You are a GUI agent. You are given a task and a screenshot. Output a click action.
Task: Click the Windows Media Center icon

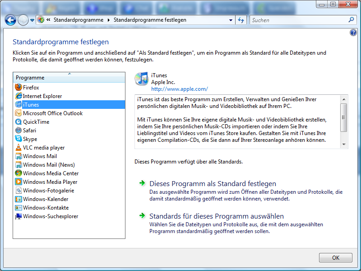[19, 173]
